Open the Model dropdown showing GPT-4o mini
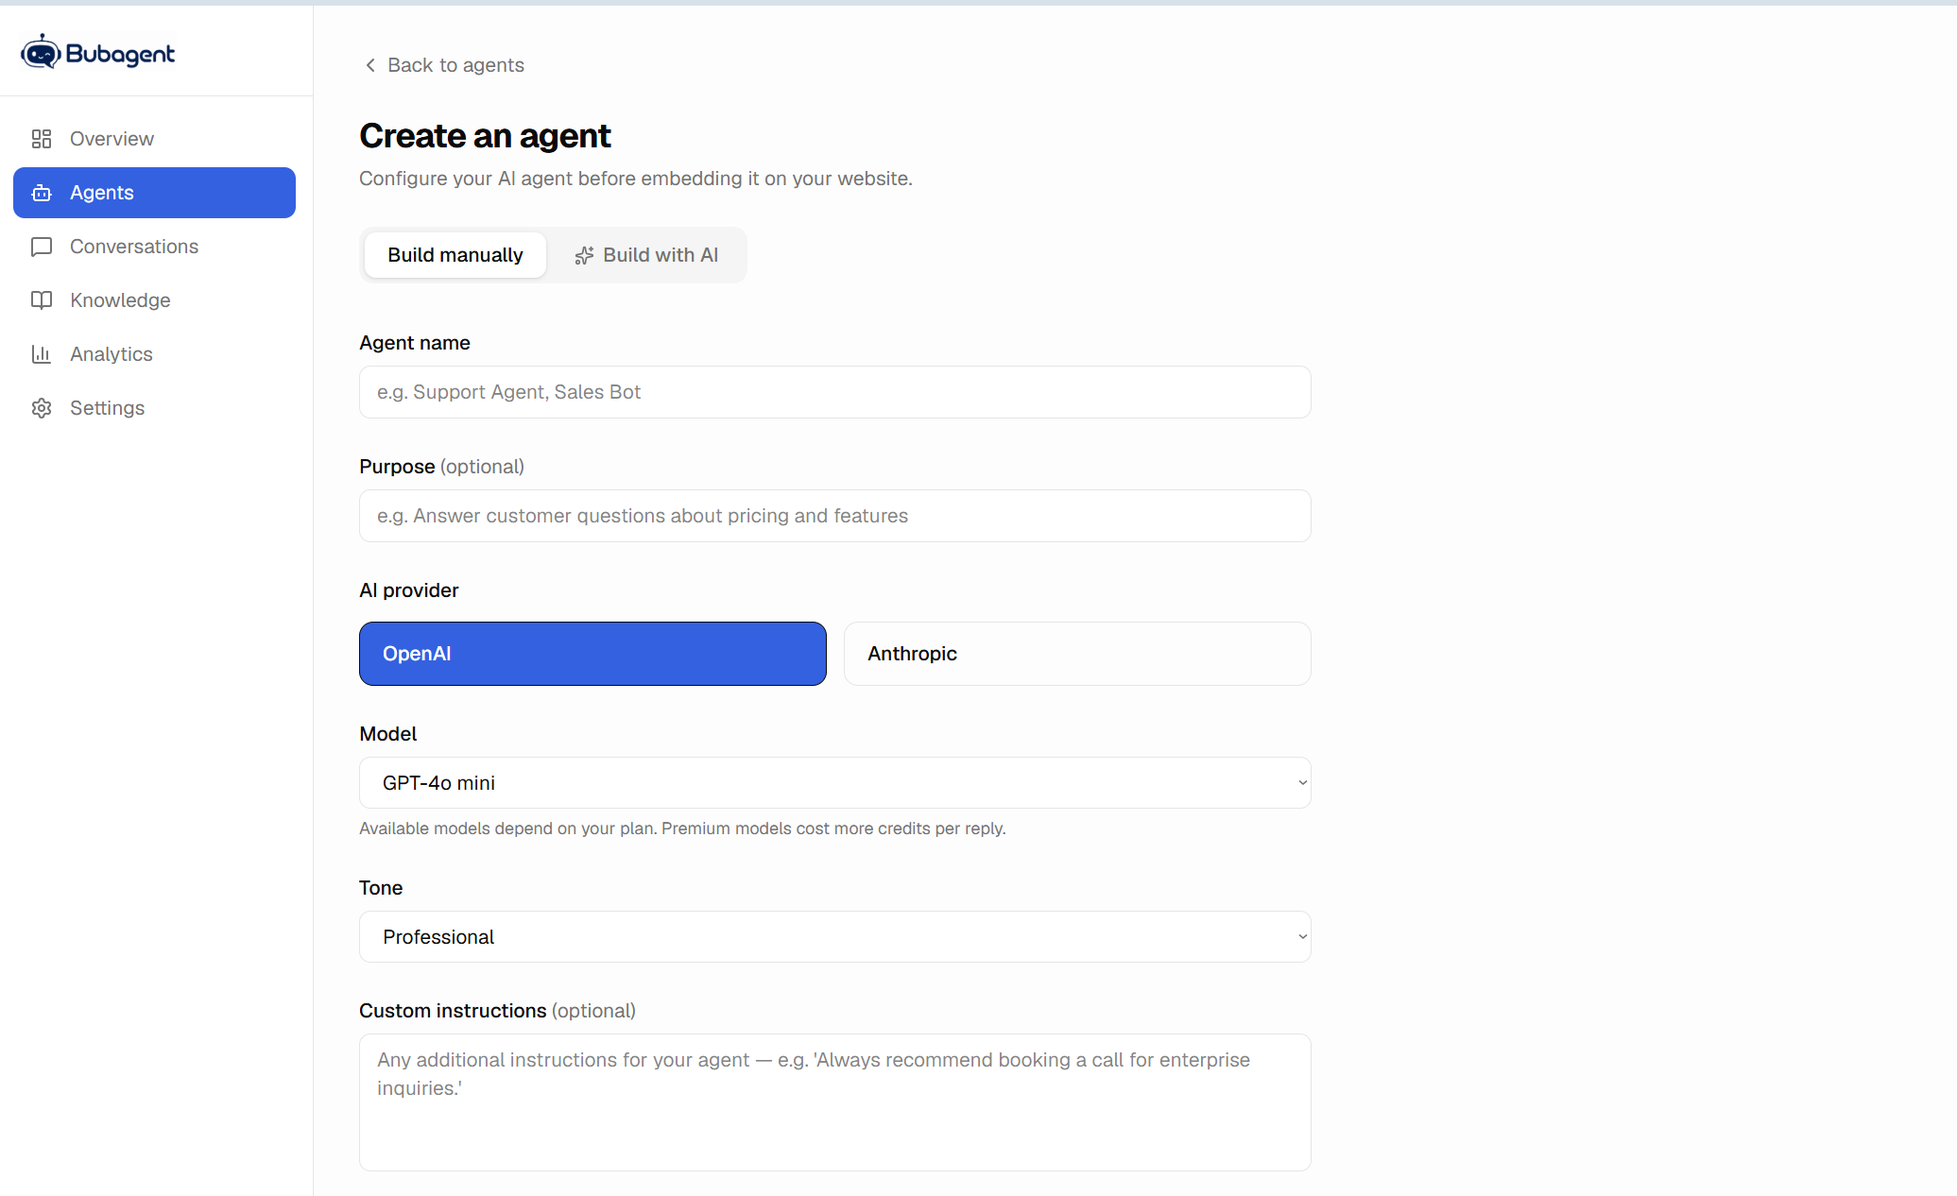The width and height of the screenshot is (1957, 1196). (x=835, y=783)
